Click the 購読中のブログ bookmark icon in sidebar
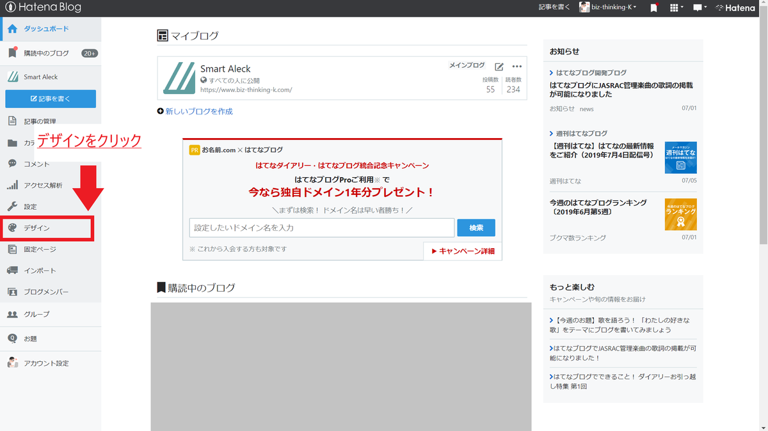The height and width of the screenshot is (431, 768). click(x=12, y=53)
